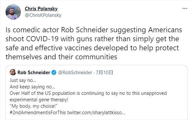This screenshot has height=120, width=193.
Task: Open Rob Schneider name in quoted tweet
Action: click(34, 73)
